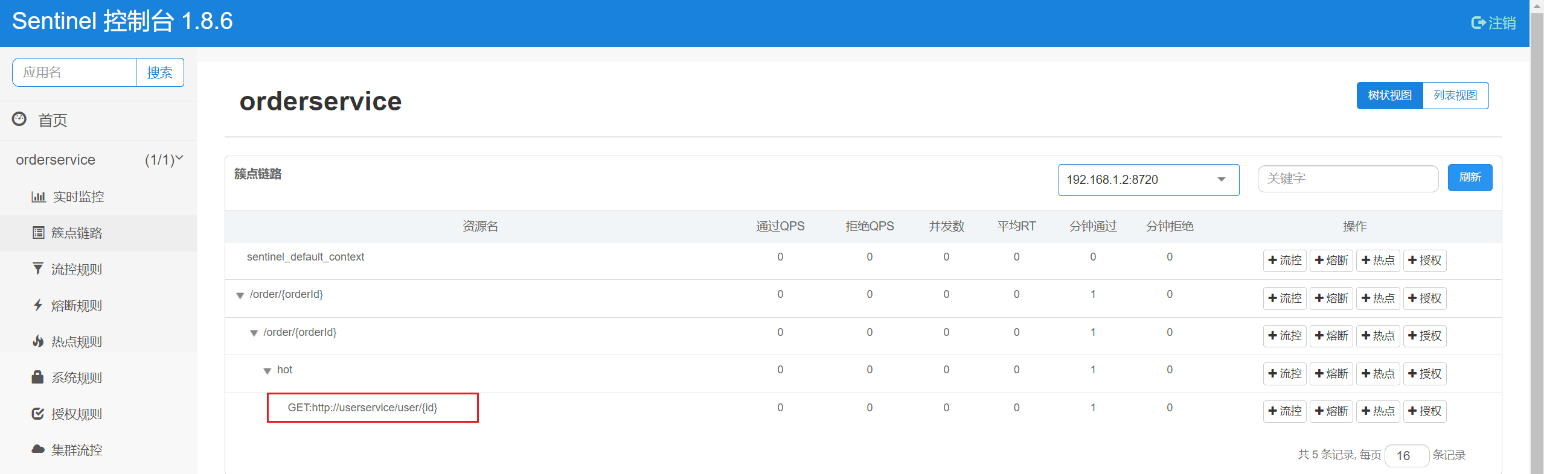Image resolution: width=1544 pixels, height=474 pixels.
Task: Add 流控 rule for GET userservice resource
Action: tap(1284, 411)
